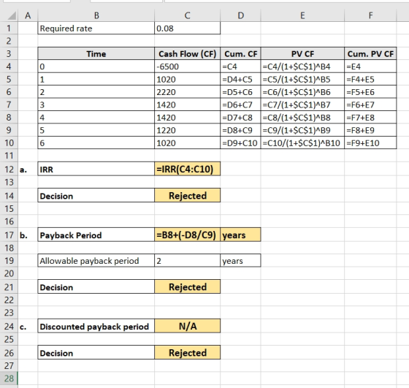Viewport: 409px width, 388px height.
Task: Select Time value 6 cell
Action: [96, 142]
